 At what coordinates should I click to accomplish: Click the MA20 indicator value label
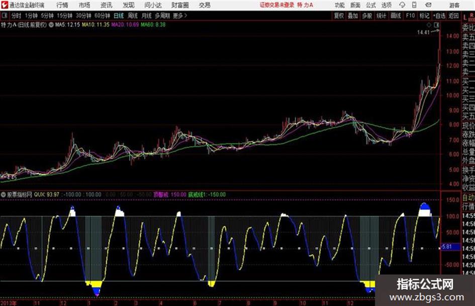pyautogui.click(x=125, y=25)
